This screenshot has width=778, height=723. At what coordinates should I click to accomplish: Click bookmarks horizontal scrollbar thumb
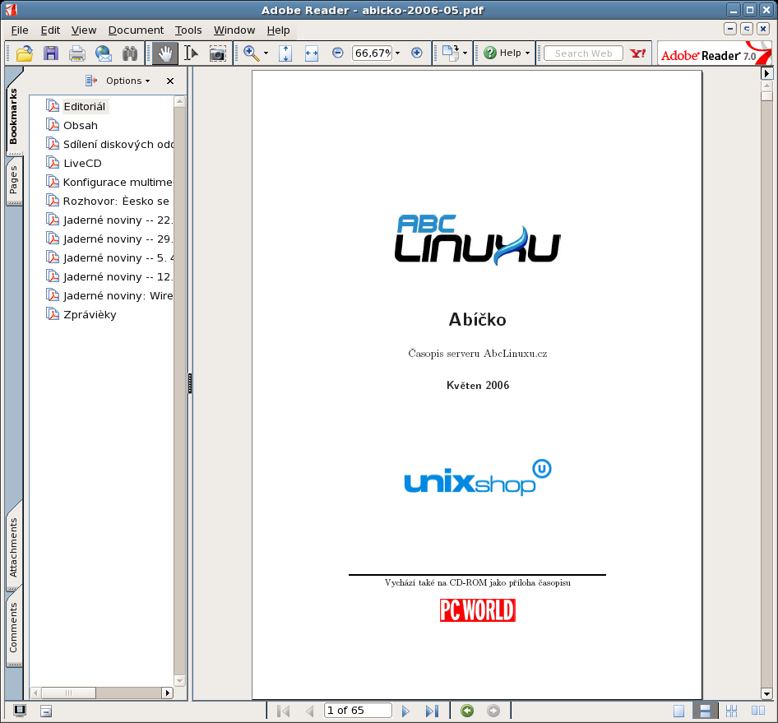point(68,693)
